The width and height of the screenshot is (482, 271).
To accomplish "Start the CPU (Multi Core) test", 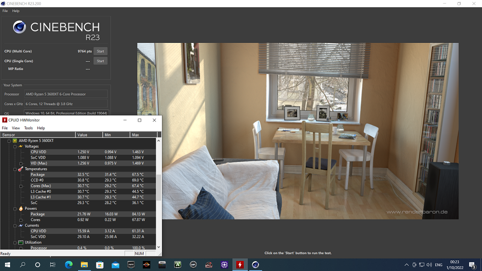I will pyautogui.click(x=101, y=52).
